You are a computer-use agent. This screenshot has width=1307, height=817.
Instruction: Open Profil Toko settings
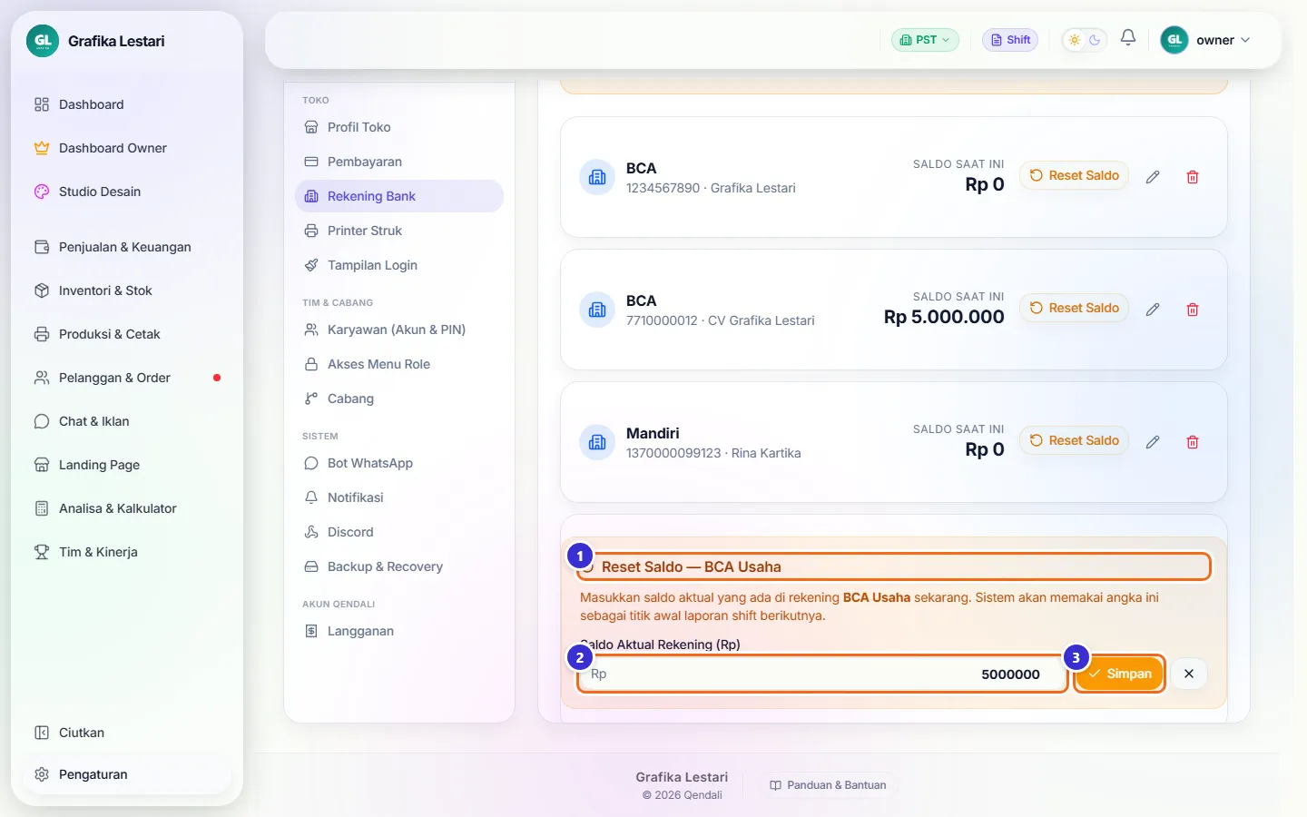pos(399,127)
